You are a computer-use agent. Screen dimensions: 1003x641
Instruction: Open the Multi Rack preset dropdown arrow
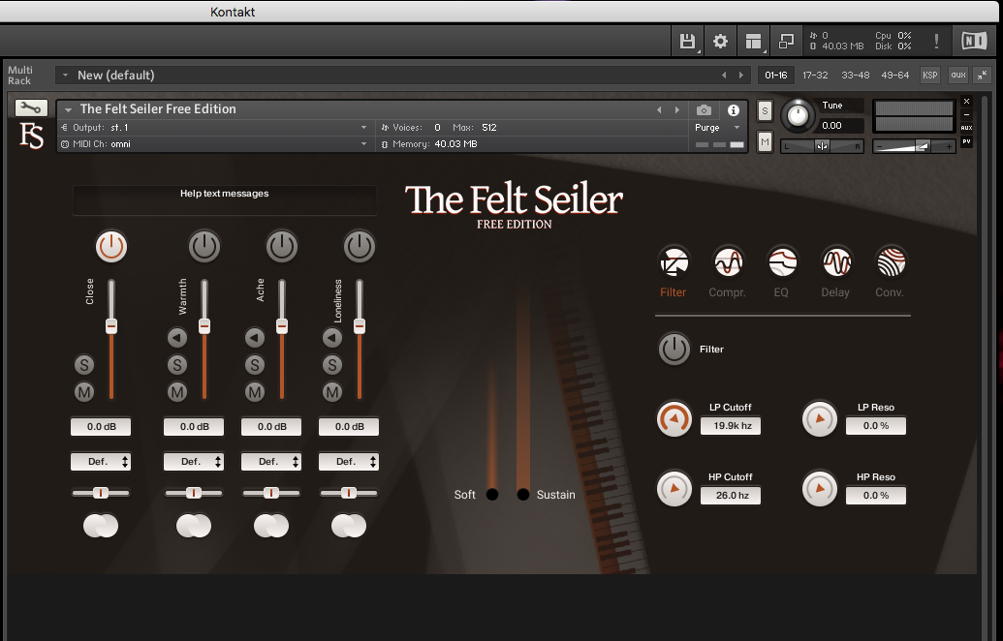(65, 76)
